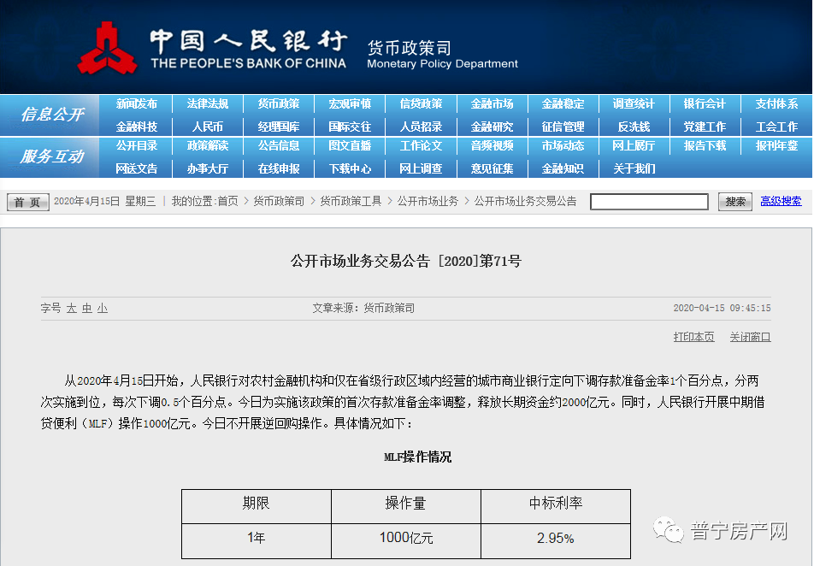Set font size to 中
The width and height of the screenshot is (814, 566).
point(87,309)
